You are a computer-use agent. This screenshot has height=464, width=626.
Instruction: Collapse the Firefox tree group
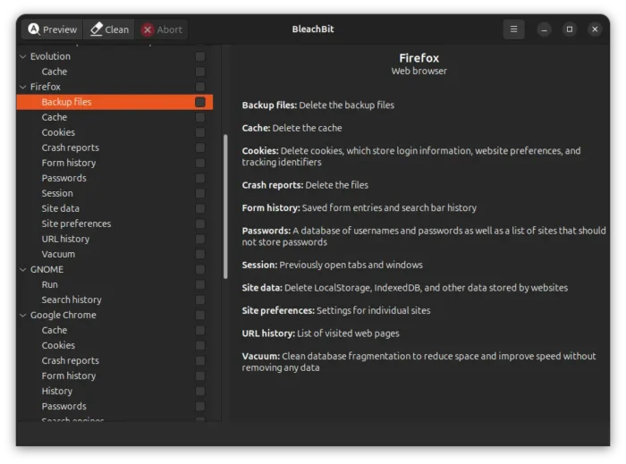[23, 87]
